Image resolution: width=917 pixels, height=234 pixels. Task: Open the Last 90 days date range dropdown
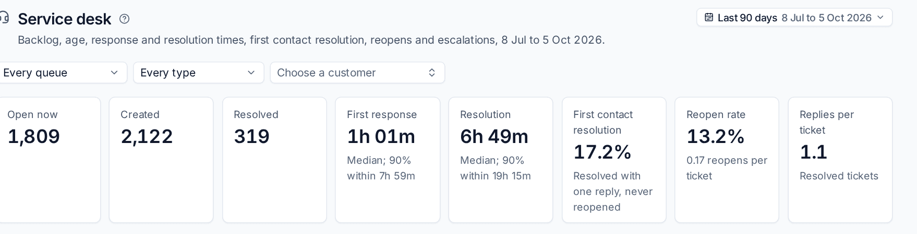point(794,18)
